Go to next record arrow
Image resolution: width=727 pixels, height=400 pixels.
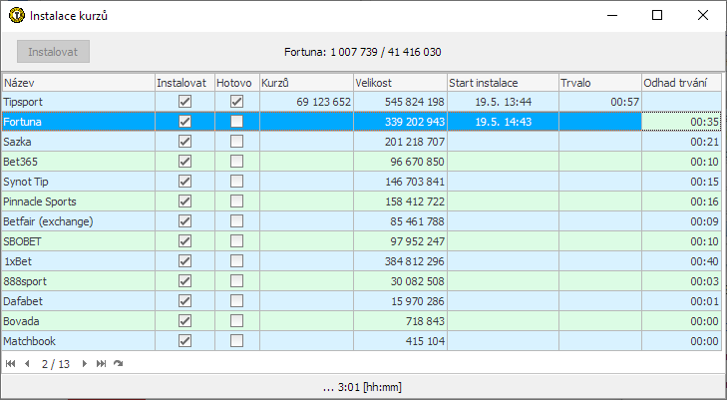pyautogui.click(x=85, y=364)
